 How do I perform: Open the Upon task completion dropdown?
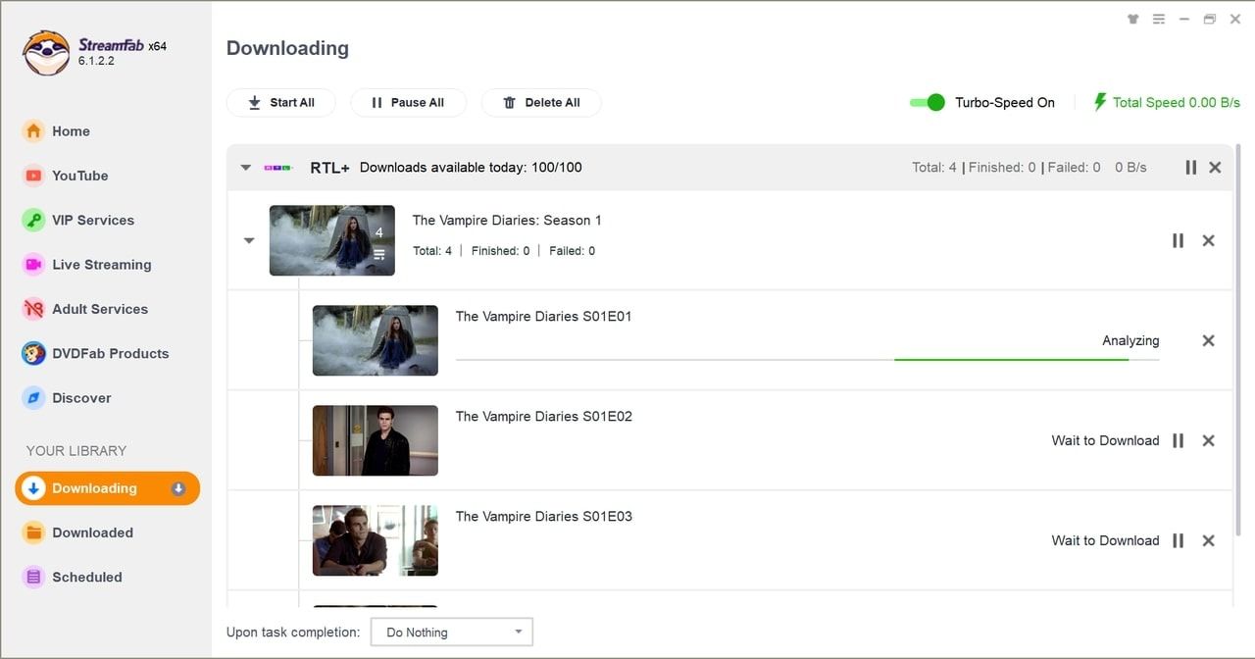click(x=452, y=633)
